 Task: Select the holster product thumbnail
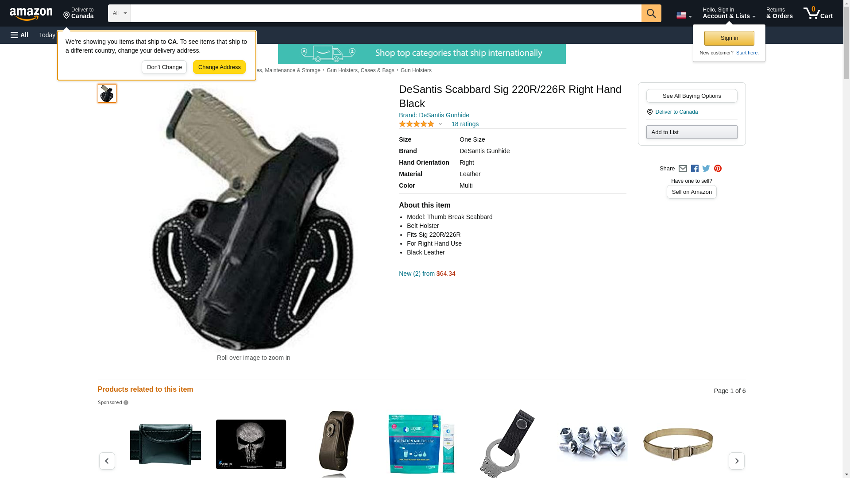[107, 93]
